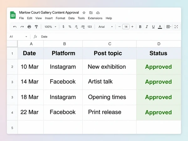
Task: Select column C header
Action: click(x=109, y=44)
